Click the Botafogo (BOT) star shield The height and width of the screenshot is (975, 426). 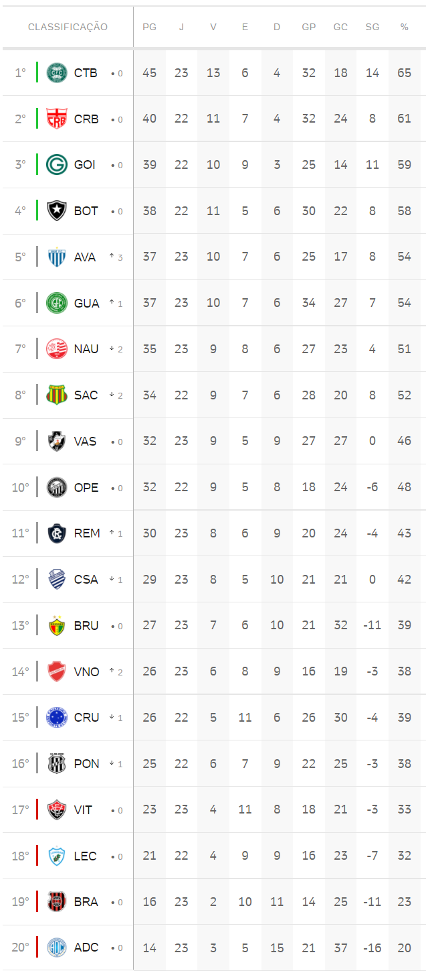pyautogui.click(x=57, y=210)
